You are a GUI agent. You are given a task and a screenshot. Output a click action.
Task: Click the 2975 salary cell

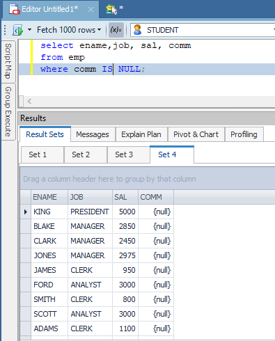coord(125,255)
